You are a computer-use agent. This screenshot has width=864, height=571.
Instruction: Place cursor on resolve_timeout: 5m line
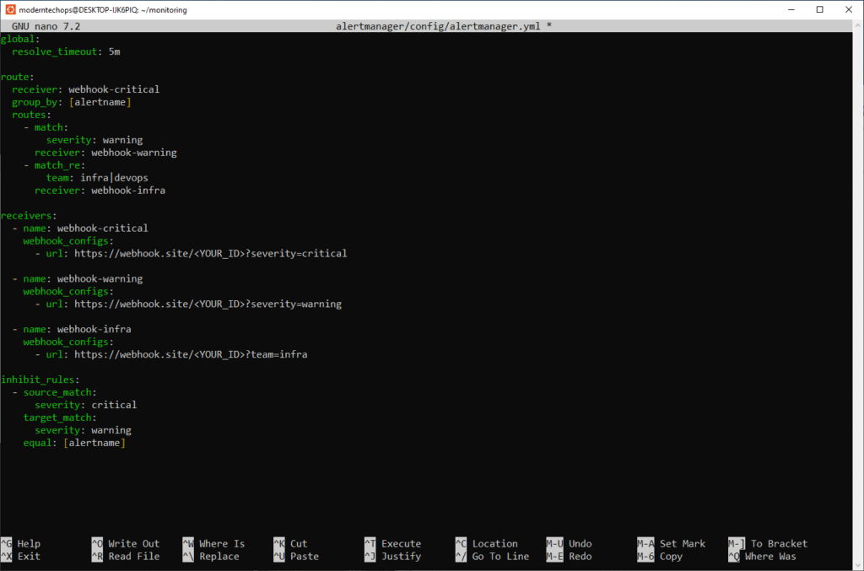coord(66,51)
